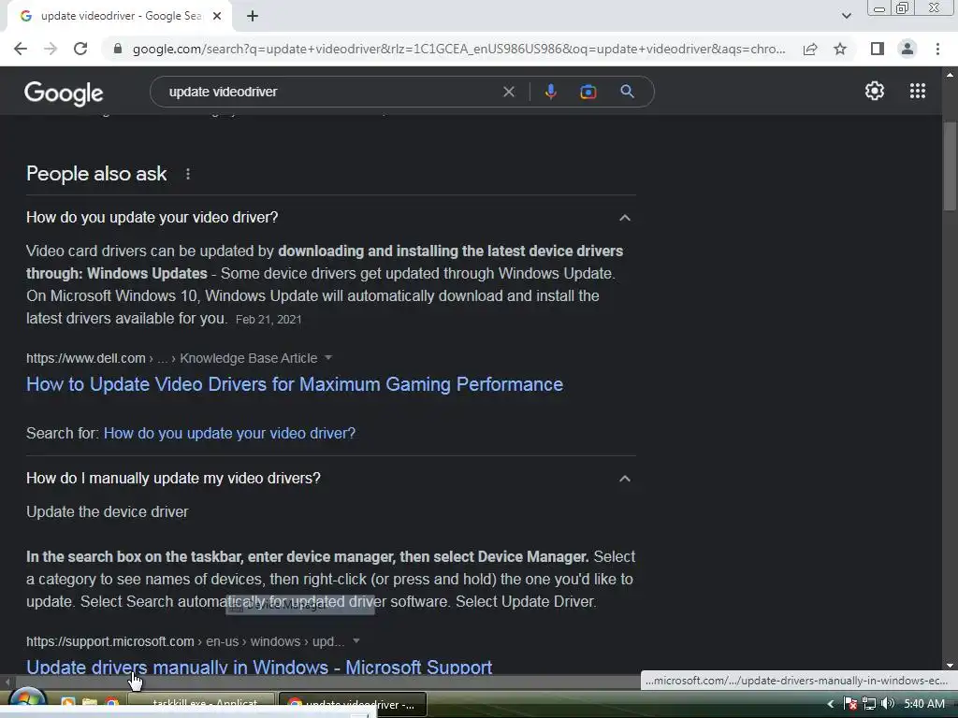Open Google quick settings gear
958x718 pixels.
[x=875, y=91]
